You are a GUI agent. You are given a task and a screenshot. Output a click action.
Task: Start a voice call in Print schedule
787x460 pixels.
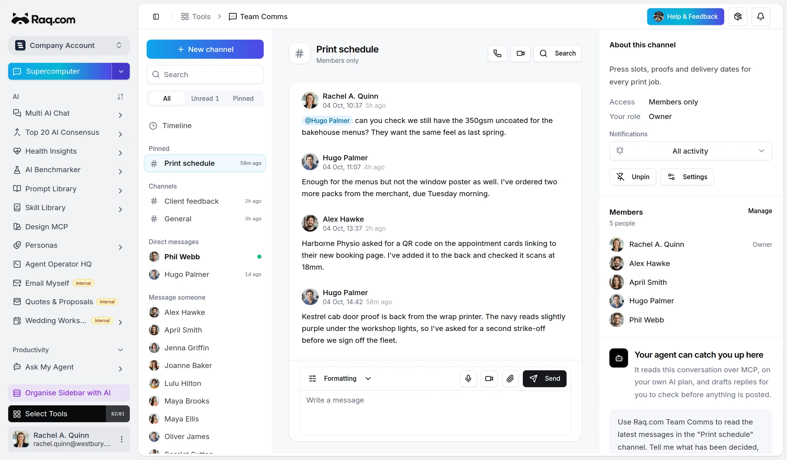pos(497,53)
